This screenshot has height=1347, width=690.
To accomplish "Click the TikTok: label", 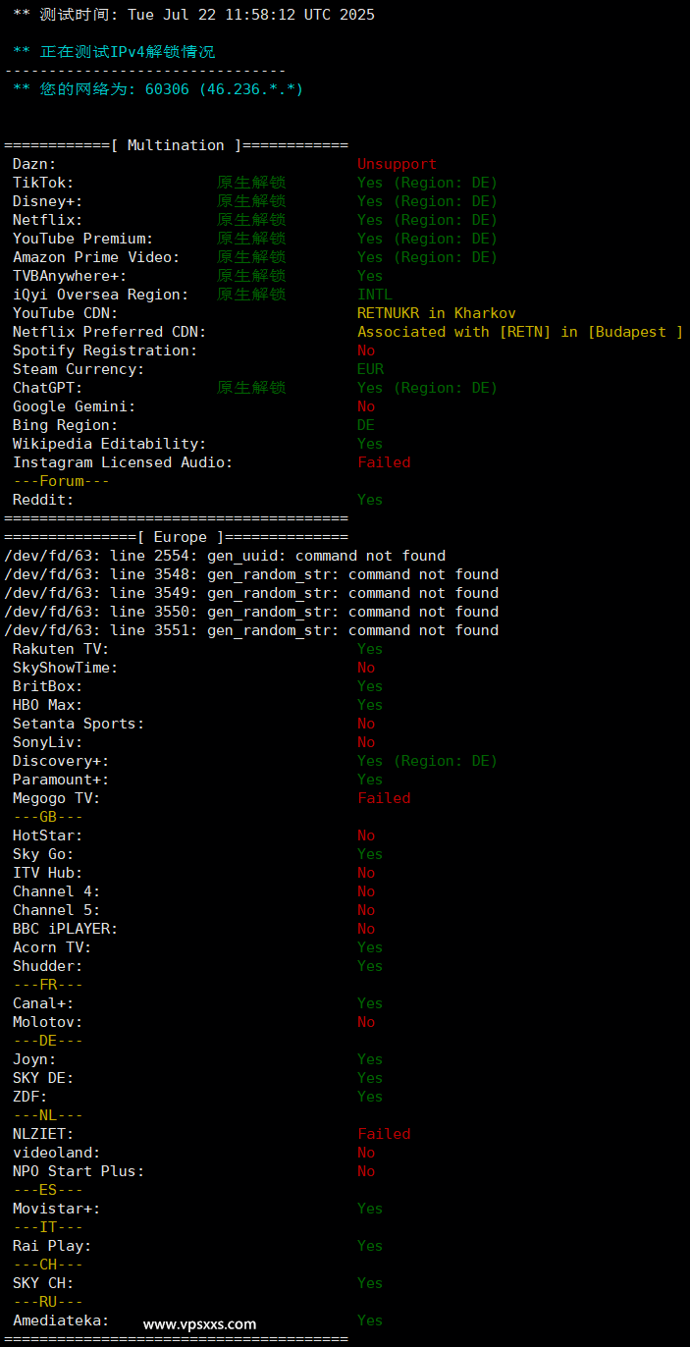I will [x=43, y=183].
